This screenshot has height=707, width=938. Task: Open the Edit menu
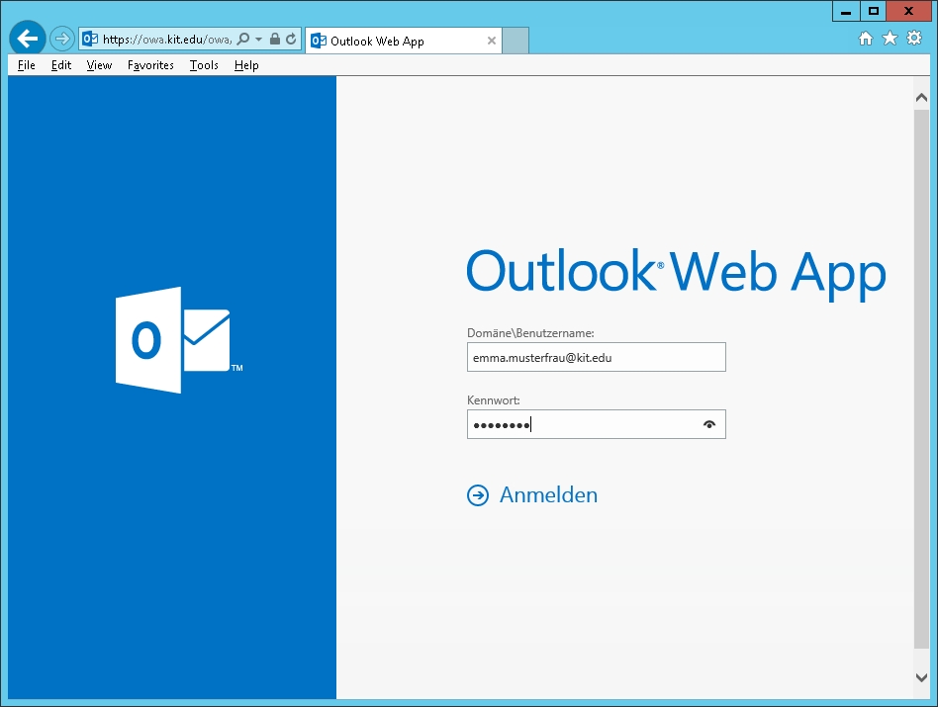(x=61, y=65)
